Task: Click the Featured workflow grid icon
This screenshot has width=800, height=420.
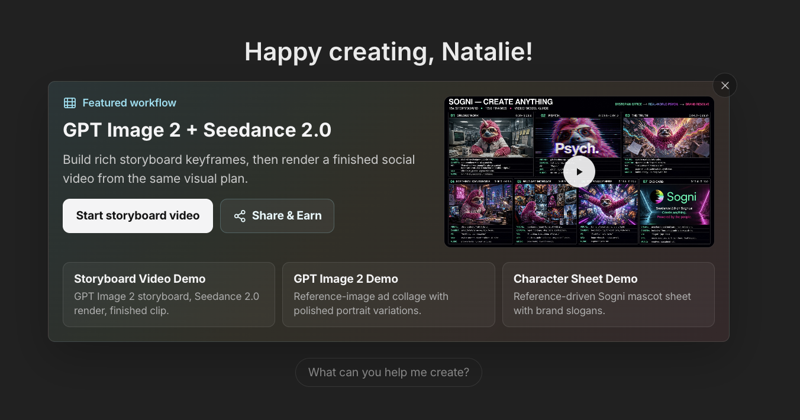Action: 70,103
